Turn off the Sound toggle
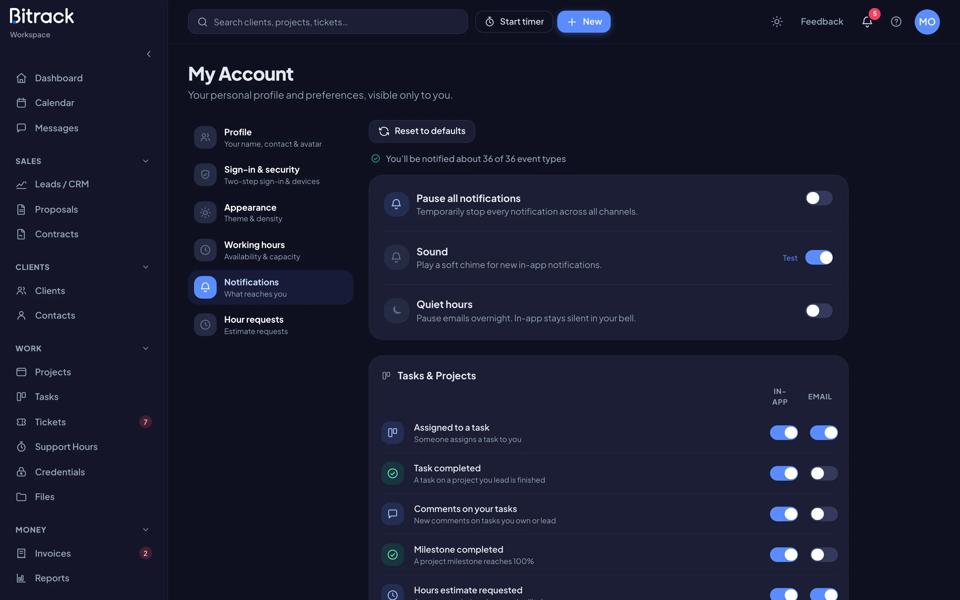 (819, 258)
